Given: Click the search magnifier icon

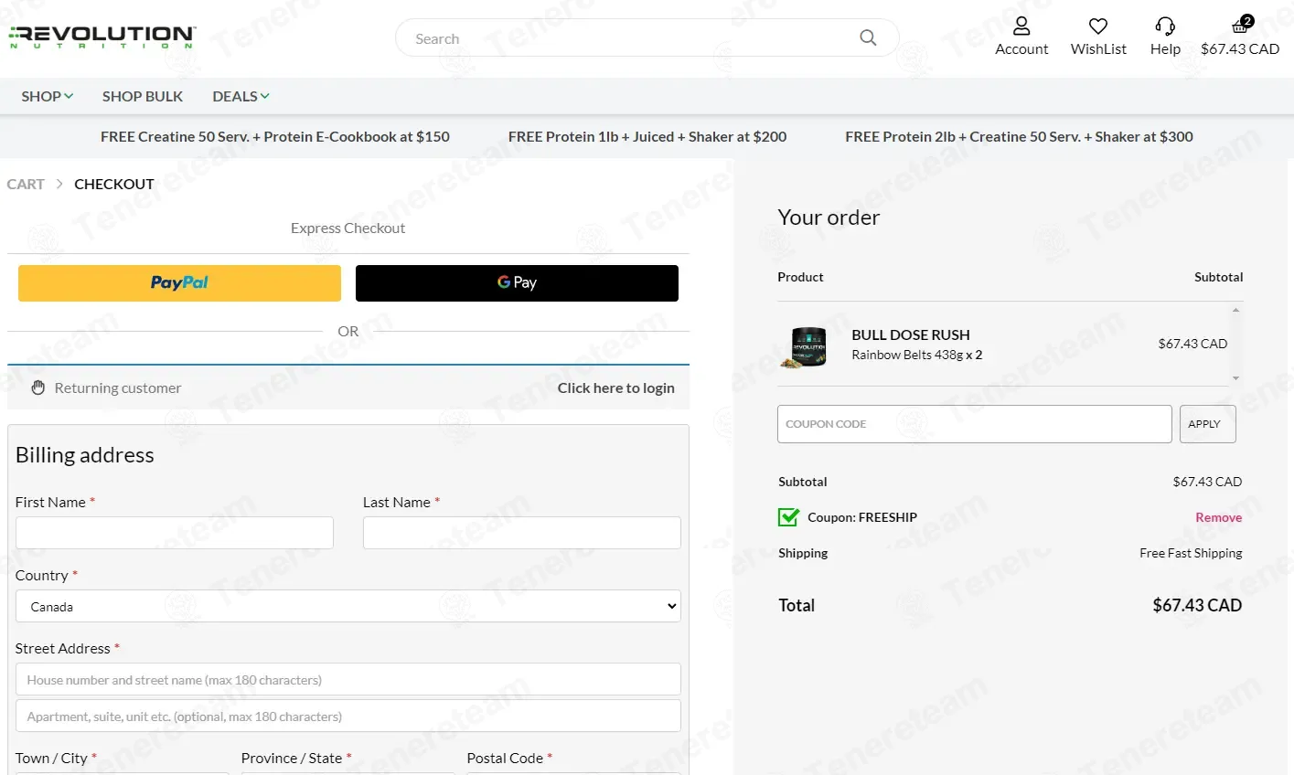Looking at the screenshot, I should point(868,38).
